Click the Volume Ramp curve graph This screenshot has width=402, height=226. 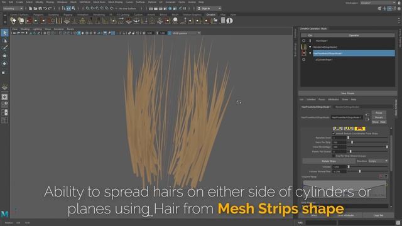click(345, 189)
